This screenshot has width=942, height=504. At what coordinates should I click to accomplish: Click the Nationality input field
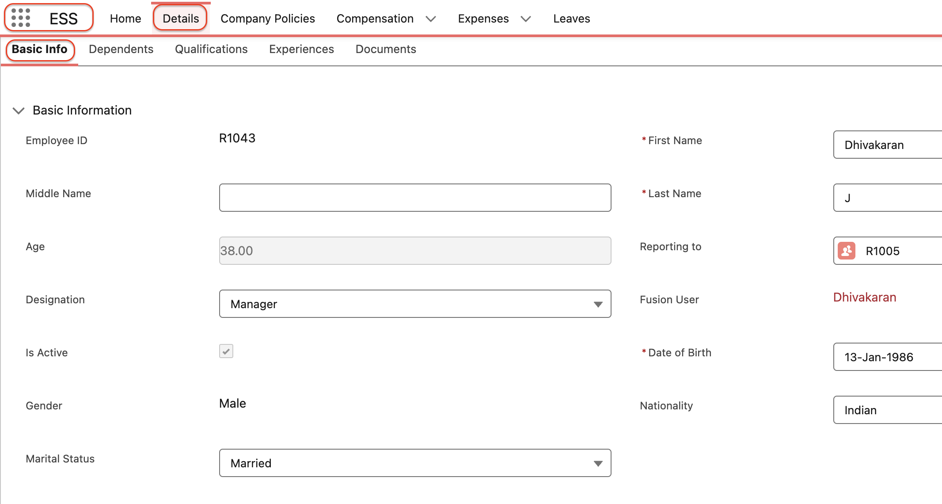[x=887, y=410]
